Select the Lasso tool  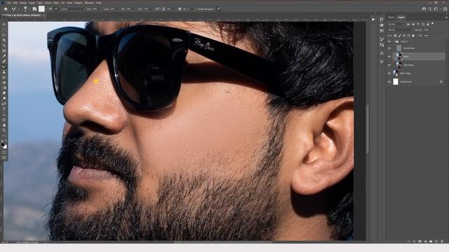(4, 35)
